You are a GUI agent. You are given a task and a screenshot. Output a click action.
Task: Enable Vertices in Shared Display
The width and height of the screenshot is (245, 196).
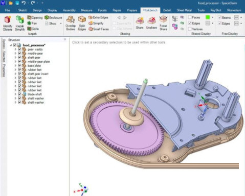190,29
